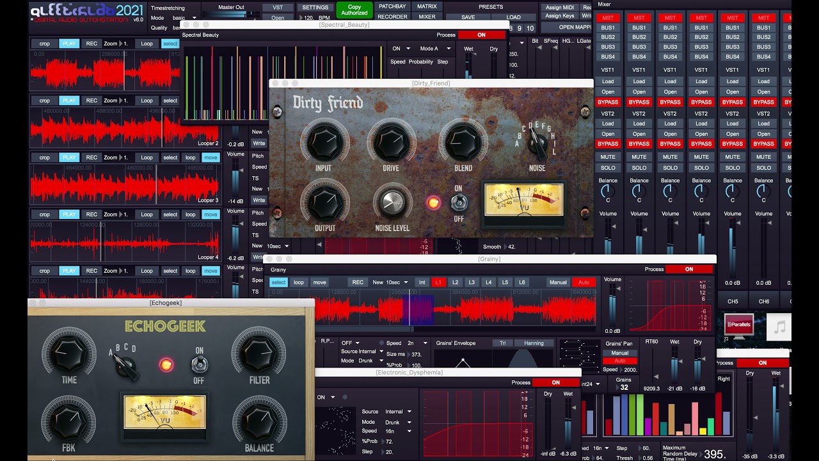Adjust the first mixer channel Volume fader
Image resolution: width=819 pixels, height=461 pixels.
[x=608, y=237]
